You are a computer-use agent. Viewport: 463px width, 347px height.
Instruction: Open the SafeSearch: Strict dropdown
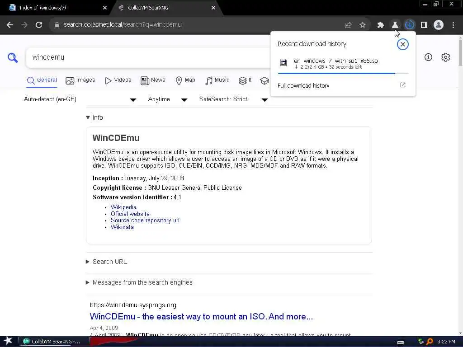pos(233,99)
